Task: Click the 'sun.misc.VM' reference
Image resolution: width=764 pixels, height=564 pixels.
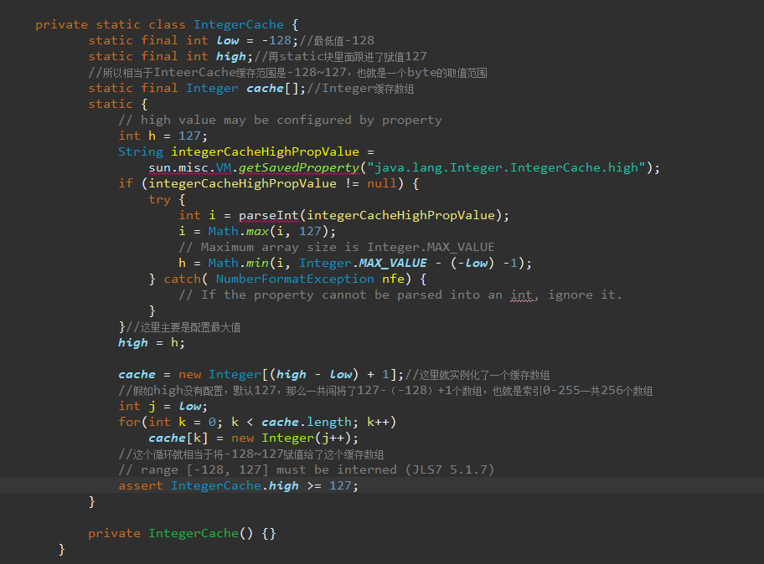Action: click(190, 168)
